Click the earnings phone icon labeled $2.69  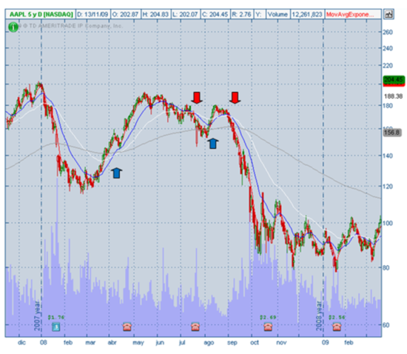[268, 327]
